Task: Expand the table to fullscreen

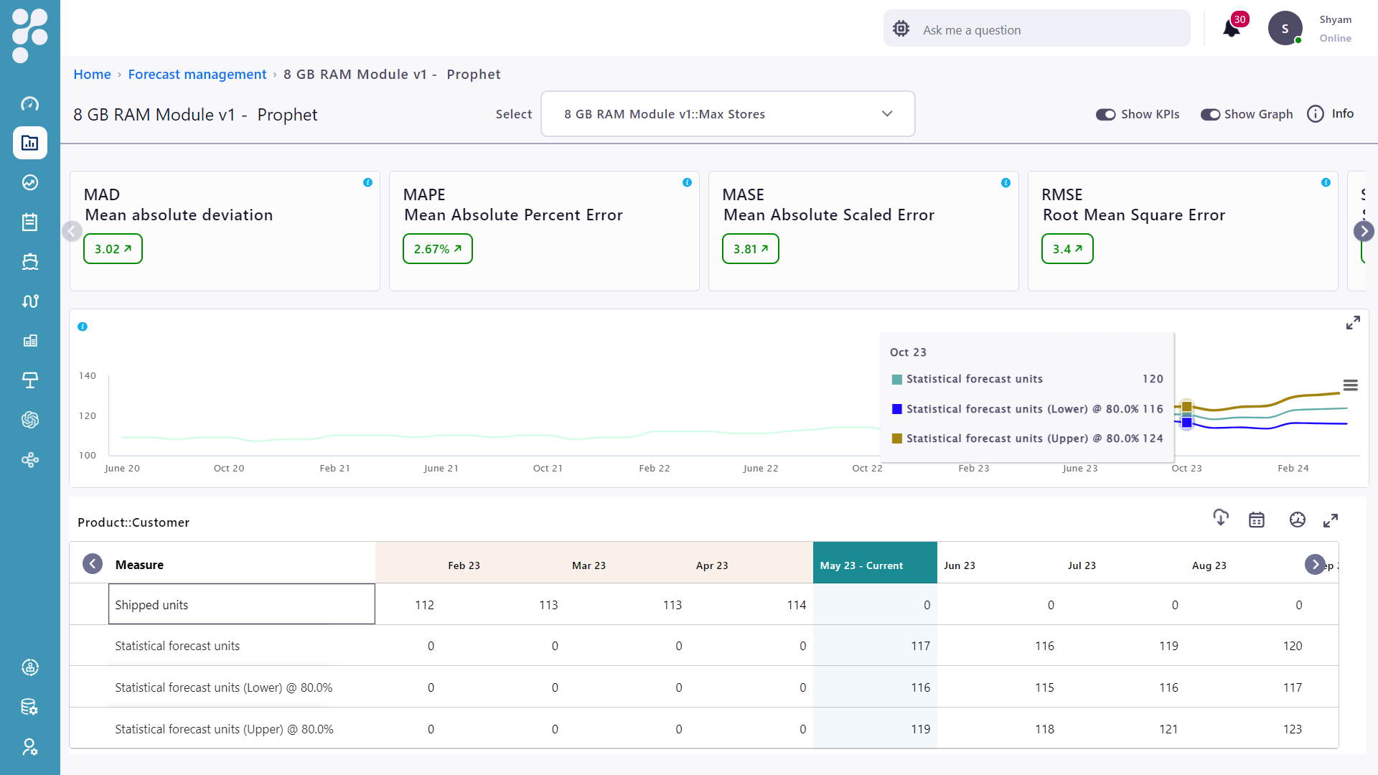Action: point(1331,520)
